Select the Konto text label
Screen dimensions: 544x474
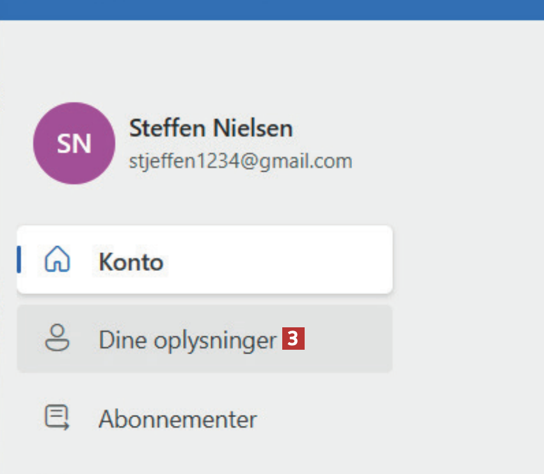(x=131, y=262)
